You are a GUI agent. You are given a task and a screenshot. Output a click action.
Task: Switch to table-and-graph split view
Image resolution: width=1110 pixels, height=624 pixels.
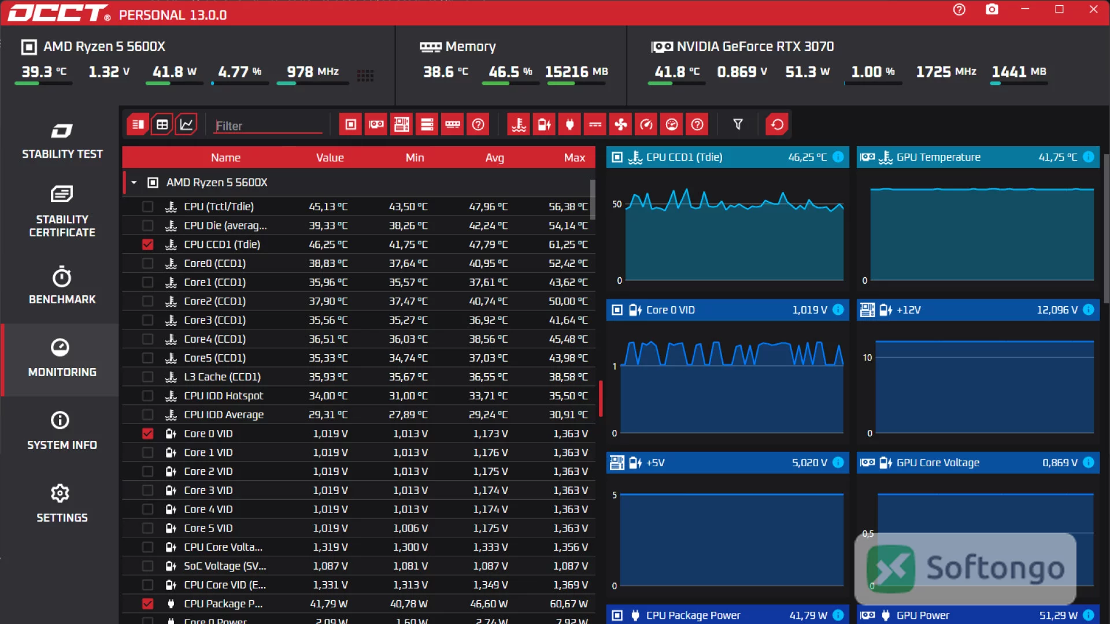click(138, 124)
